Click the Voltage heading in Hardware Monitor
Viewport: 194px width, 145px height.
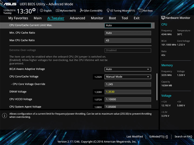[x=166, y=96]
